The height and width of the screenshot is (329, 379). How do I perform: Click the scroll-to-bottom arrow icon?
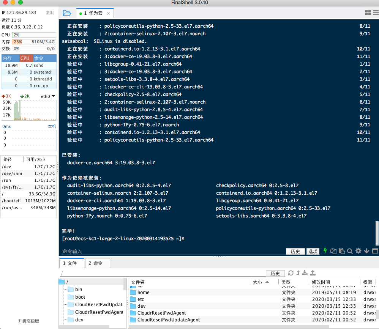coord(366,251)
